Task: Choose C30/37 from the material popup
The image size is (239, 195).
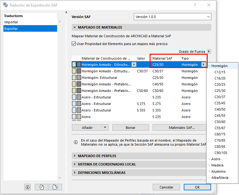Action: (x=220, y=97)
